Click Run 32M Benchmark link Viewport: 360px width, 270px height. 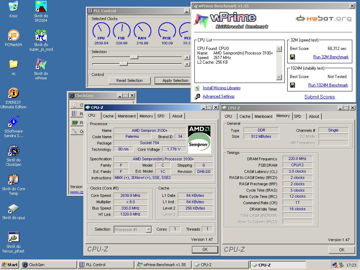(x=331, y=57)
